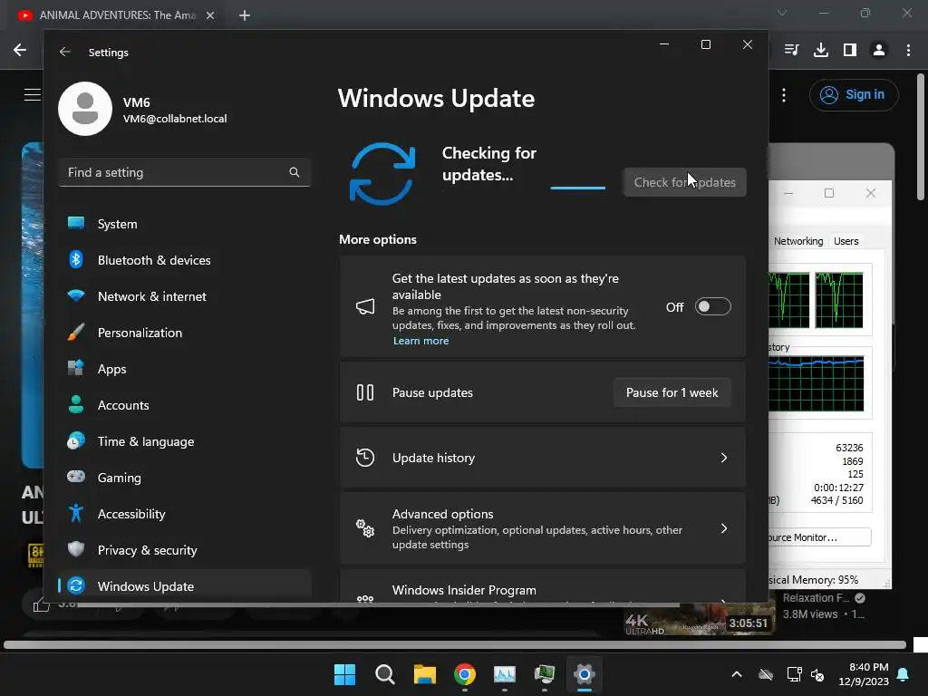
Task: Open Chrome media controls icon
Action: tap(791, 50)
